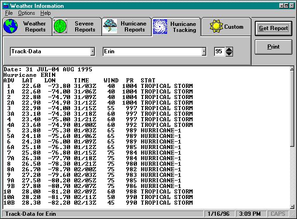
Task: Click the storm cloud Hurricane Reports icon
Action: [110, 27]
